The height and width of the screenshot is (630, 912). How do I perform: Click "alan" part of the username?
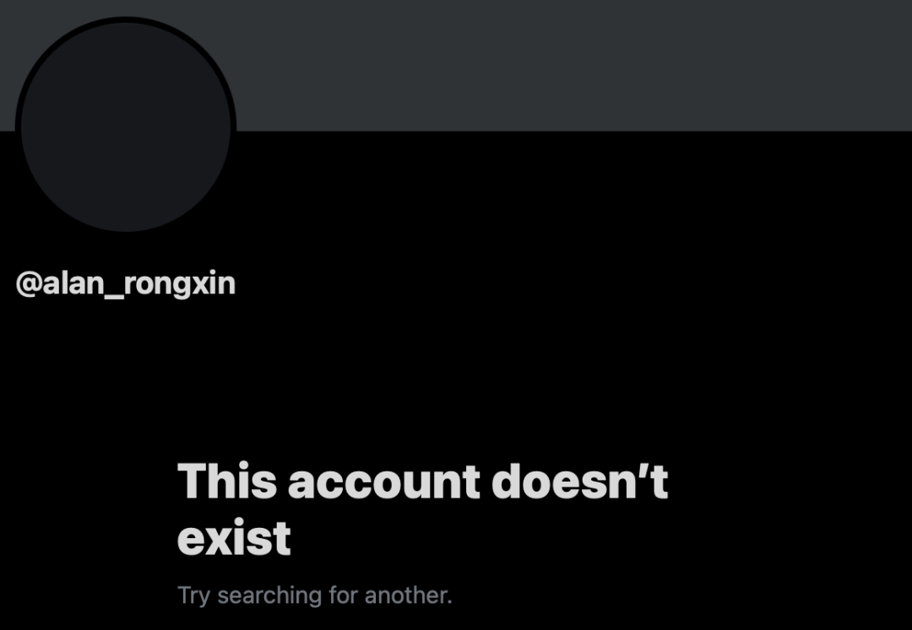pyautogui.click(x=73, y=283)
